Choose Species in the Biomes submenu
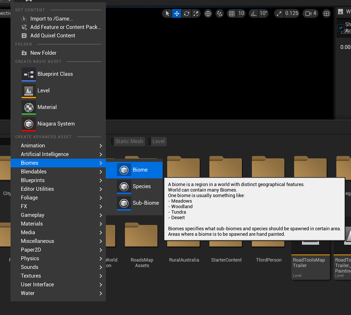 [141, 187]
